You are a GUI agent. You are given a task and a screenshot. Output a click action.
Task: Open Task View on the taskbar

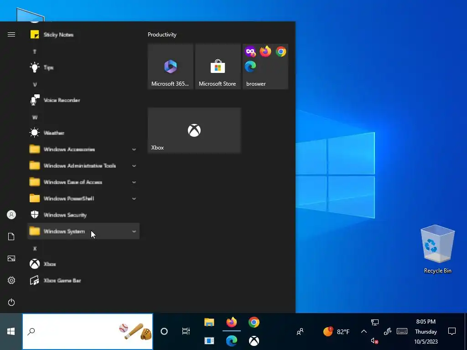(x=186, y=331)
